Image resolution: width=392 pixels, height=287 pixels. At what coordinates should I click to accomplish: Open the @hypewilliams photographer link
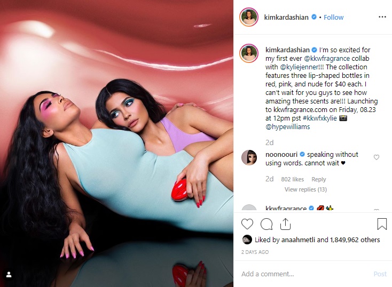pyautogui.click(x=287, y=126)
